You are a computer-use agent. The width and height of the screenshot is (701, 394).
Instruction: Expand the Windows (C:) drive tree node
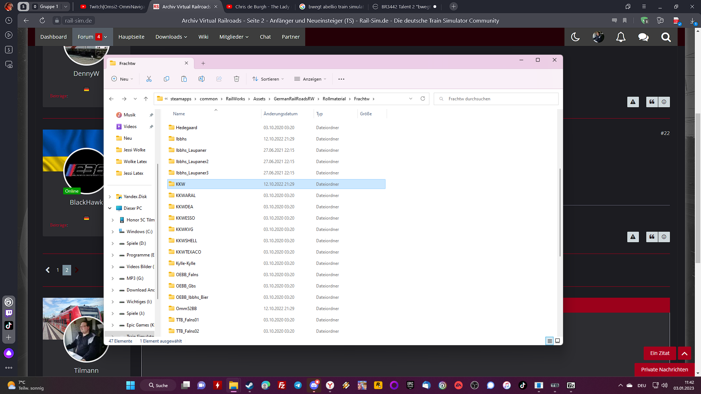(x=112, y=232)
